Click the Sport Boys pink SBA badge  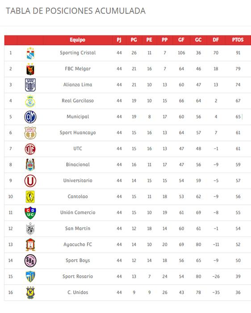point(30,261)
